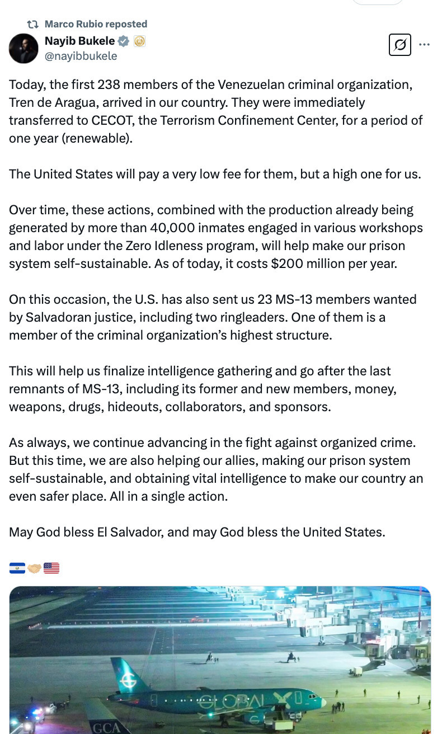Click Nayib Bukele's profile avatar
Image resolution: width=442 pixels, height=734 pixels.
[23, 48]
